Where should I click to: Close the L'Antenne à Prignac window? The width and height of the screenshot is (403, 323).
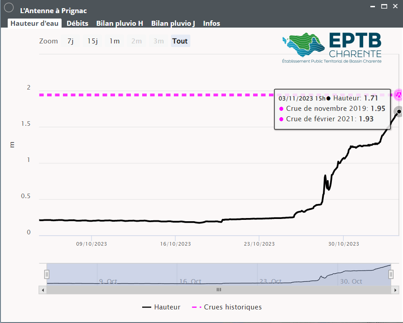click(x=395, y=6)
